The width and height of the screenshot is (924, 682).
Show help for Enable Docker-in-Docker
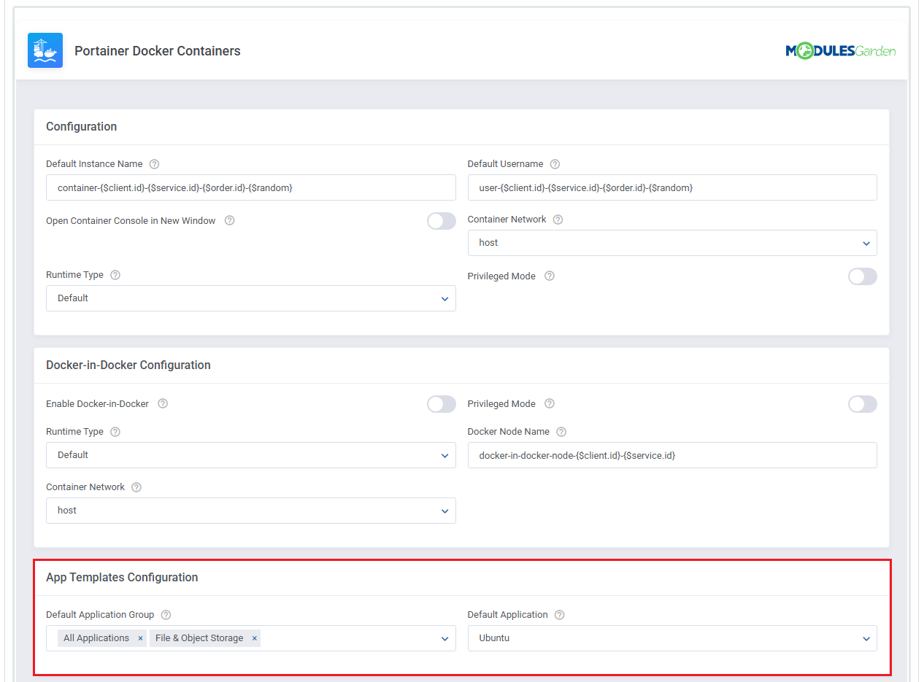click(163, 403)
